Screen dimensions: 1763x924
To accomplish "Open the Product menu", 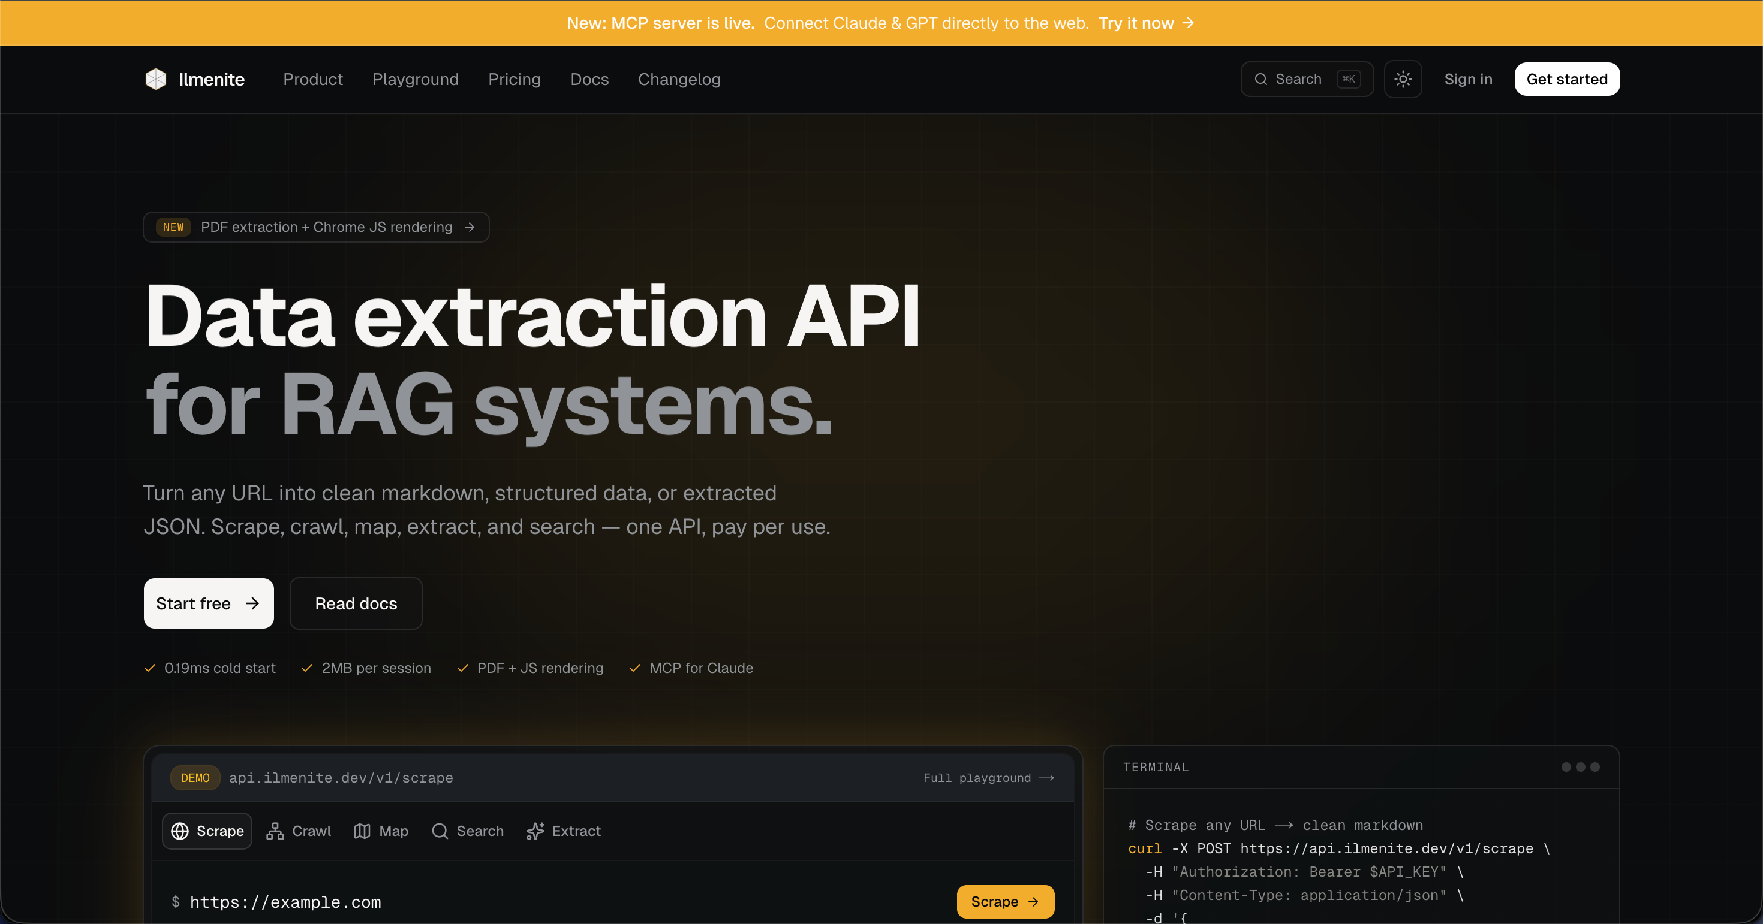I will 313,79.
